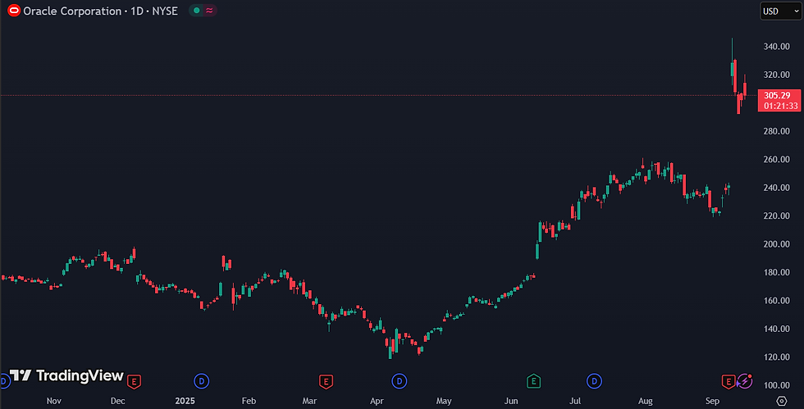The image size is (804, 409).
Task: Click the 280.00 price axis label
Action: [776, 131]
